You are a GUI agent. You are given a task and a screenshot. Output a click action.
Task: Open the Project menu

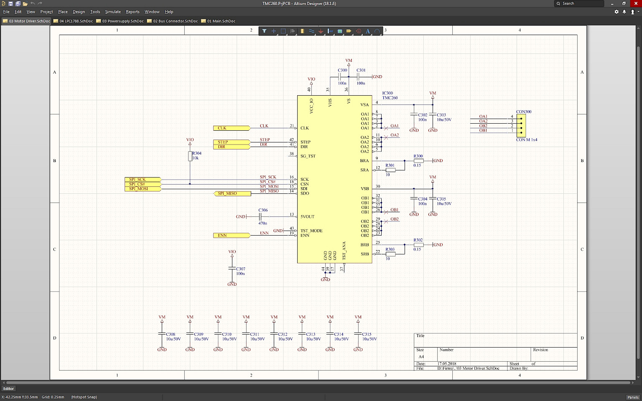tap(46, 12)
